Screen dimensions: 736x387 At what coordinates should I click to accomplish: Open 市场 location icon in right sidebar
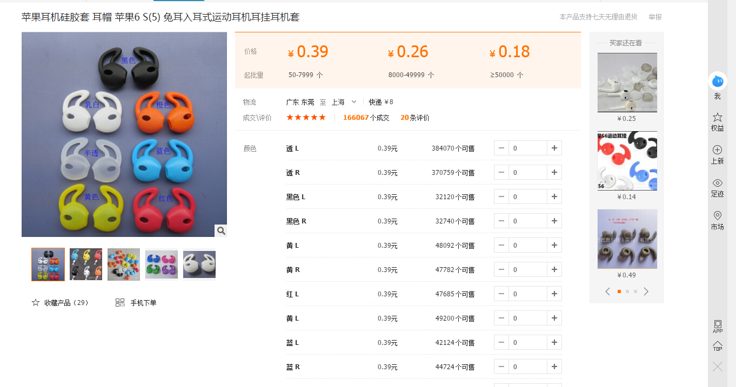point(718,215)
